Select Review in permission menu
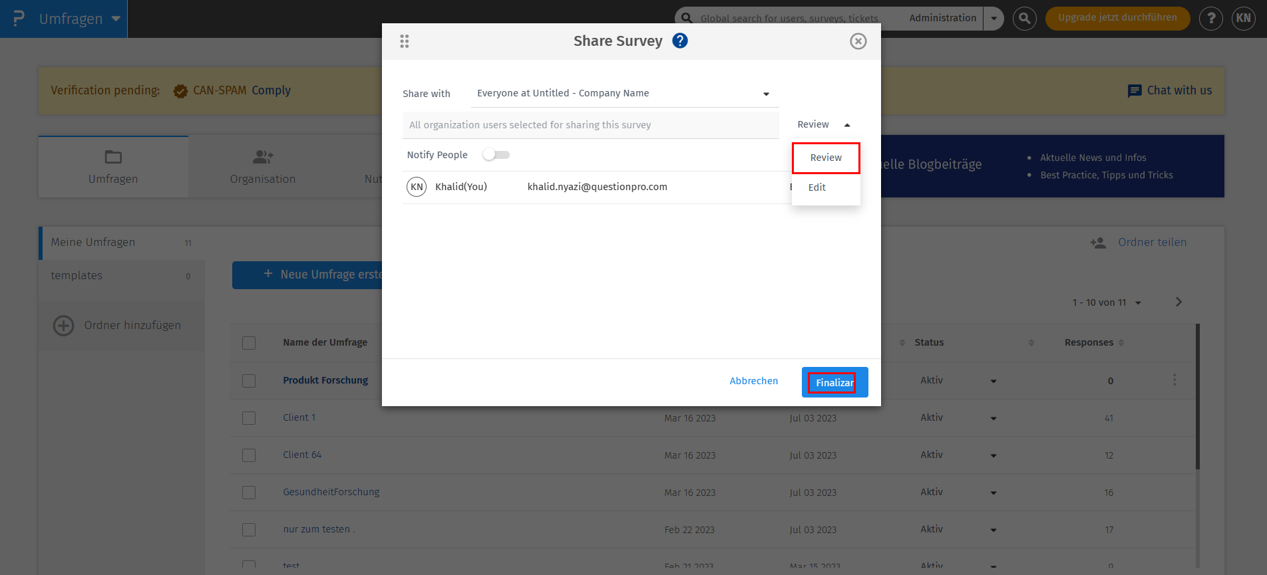 (x=826, y=158)
